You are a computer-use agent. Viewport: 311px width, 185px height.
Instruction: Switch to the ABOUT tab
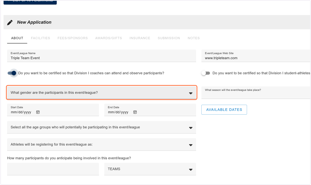17,38
